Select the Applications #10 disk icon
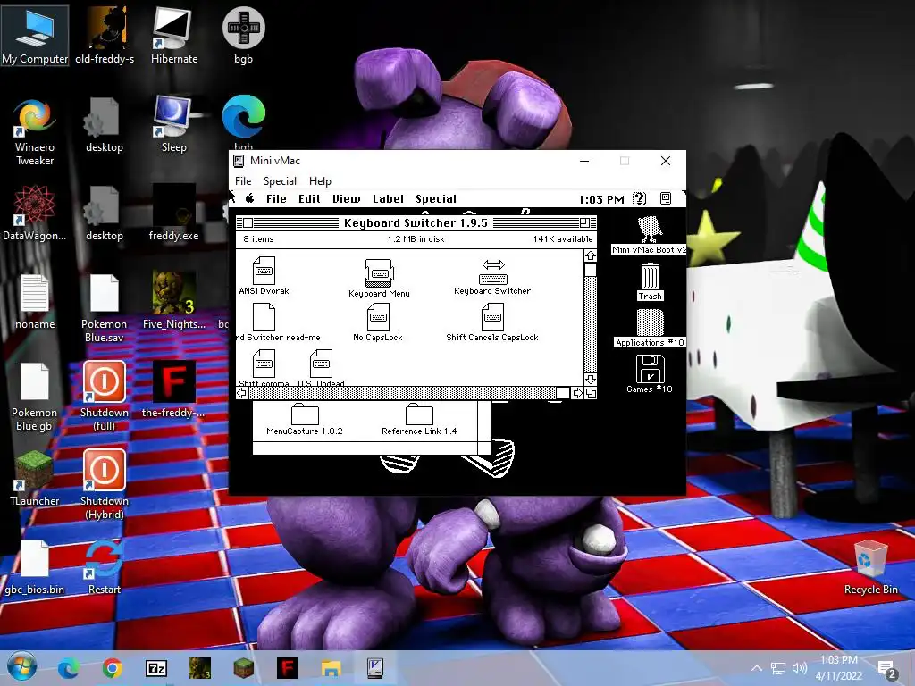915x686 pixels. tap(650, 322)
